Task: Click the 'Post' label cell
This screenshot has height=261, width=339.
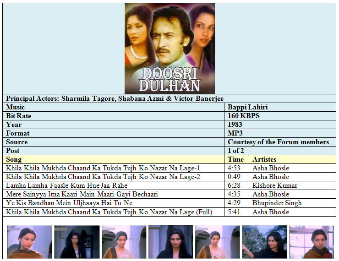Action: pos(114,151)
